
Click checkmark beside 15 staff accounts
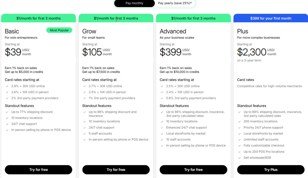click(x=162, y=140)
